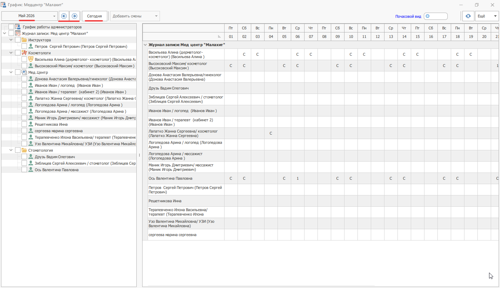
Task: Select Терапевченко Илона Васильевна in the tree
Action: coord(85,137)
